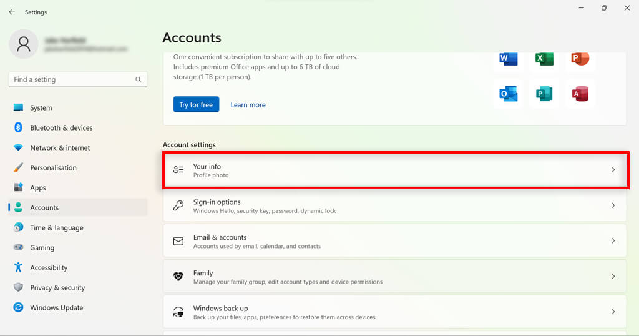Screen dimensions: 639x336
Task: Expand the Your info chevron
Action: (x=613, y=170)
